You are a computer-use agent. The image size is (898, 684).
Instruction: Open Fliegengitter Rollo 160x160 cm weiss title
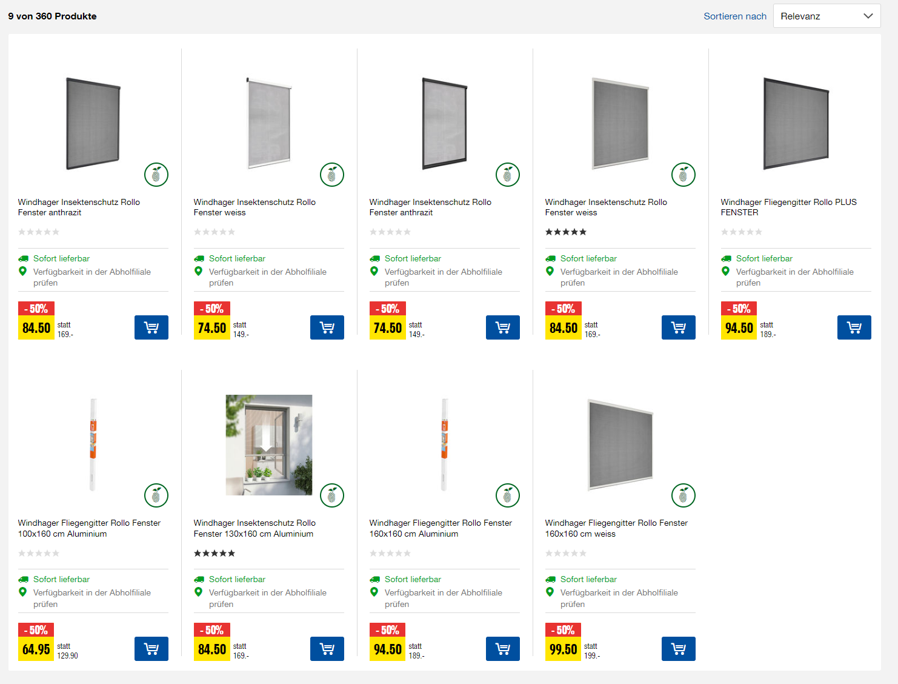(616, 528)
